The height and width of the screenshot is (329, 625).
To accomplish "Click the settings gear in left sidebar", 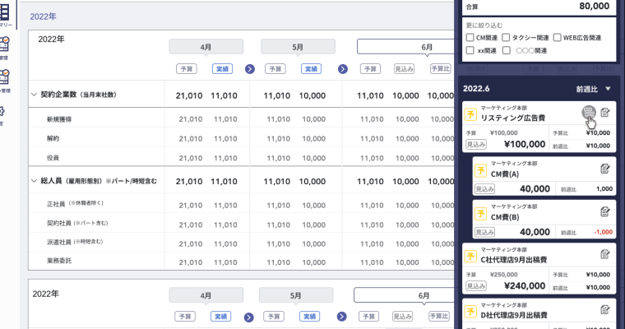I will coord(2,111).
